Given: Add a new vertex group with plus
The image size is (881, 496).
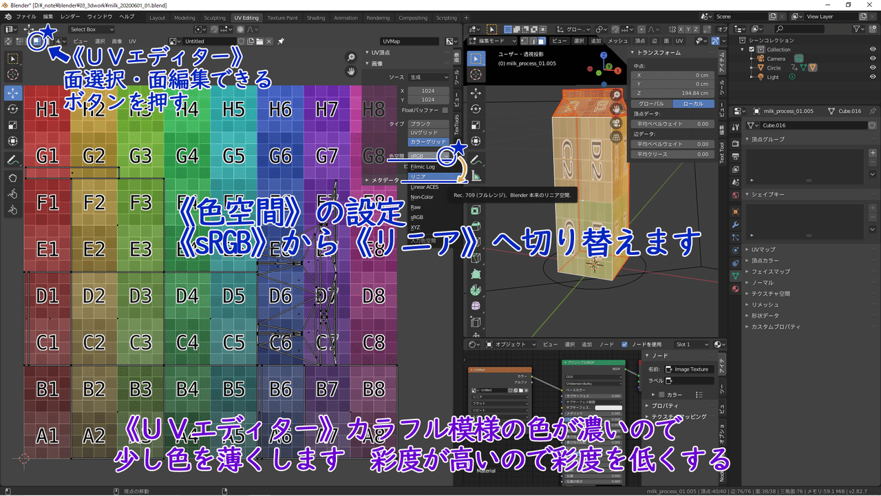Looking at the screenshot, I should coord(873,154).
